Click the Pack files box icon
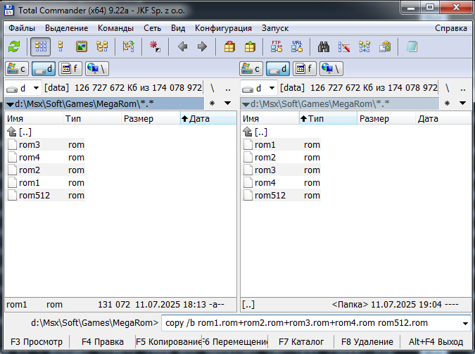 [x=229, y=46]
